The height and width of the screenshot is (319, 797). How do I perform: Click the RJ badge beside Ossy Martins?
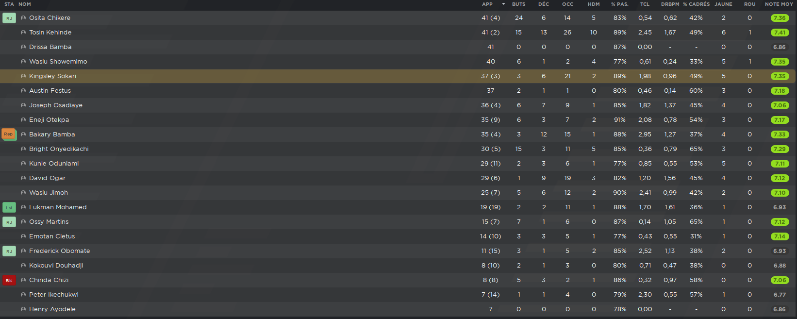point(9,222)
